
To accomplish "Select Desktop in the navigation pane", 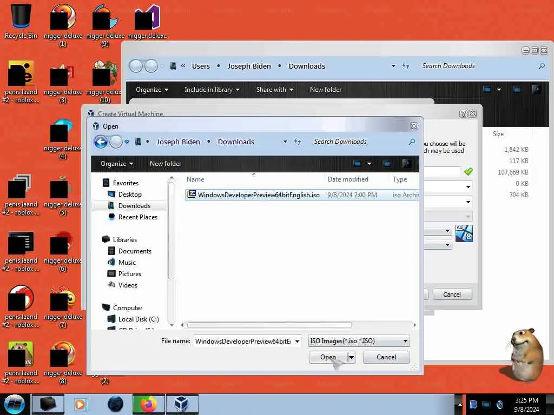I will point(130,195).
